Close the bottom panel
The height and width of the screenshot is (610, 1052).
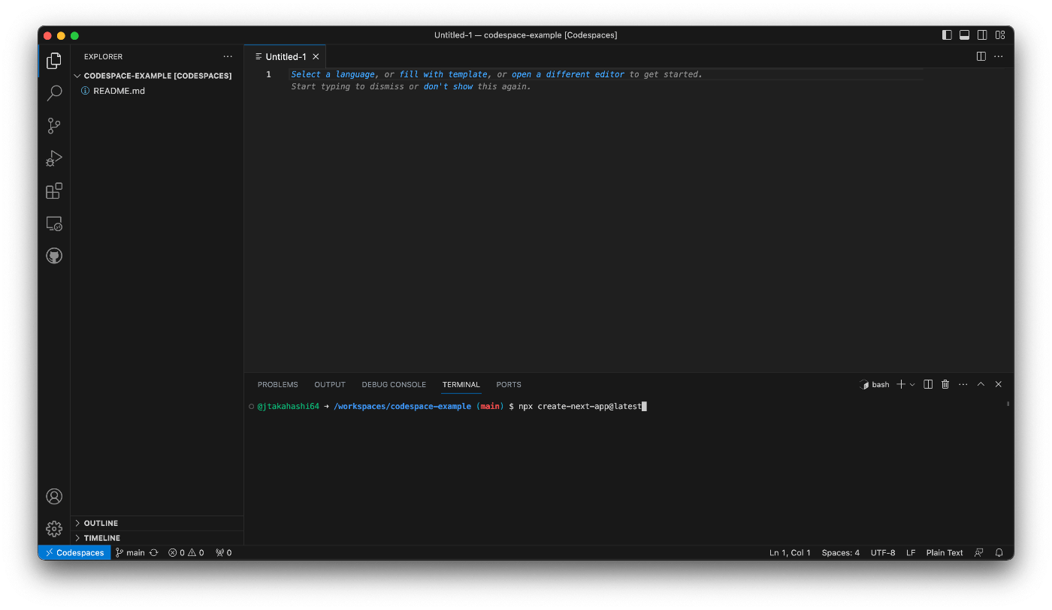pyautogui.click(x=999, y=384)
